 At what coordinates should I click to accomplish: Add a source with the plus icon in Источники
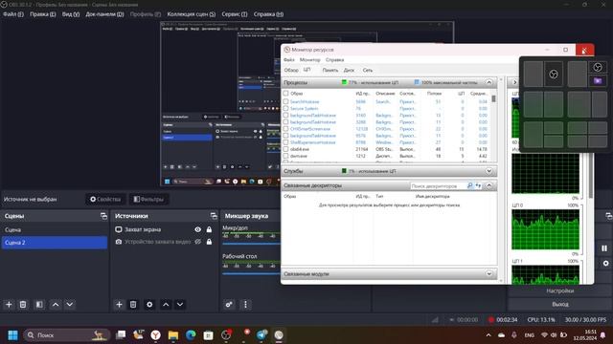[119, 305]
